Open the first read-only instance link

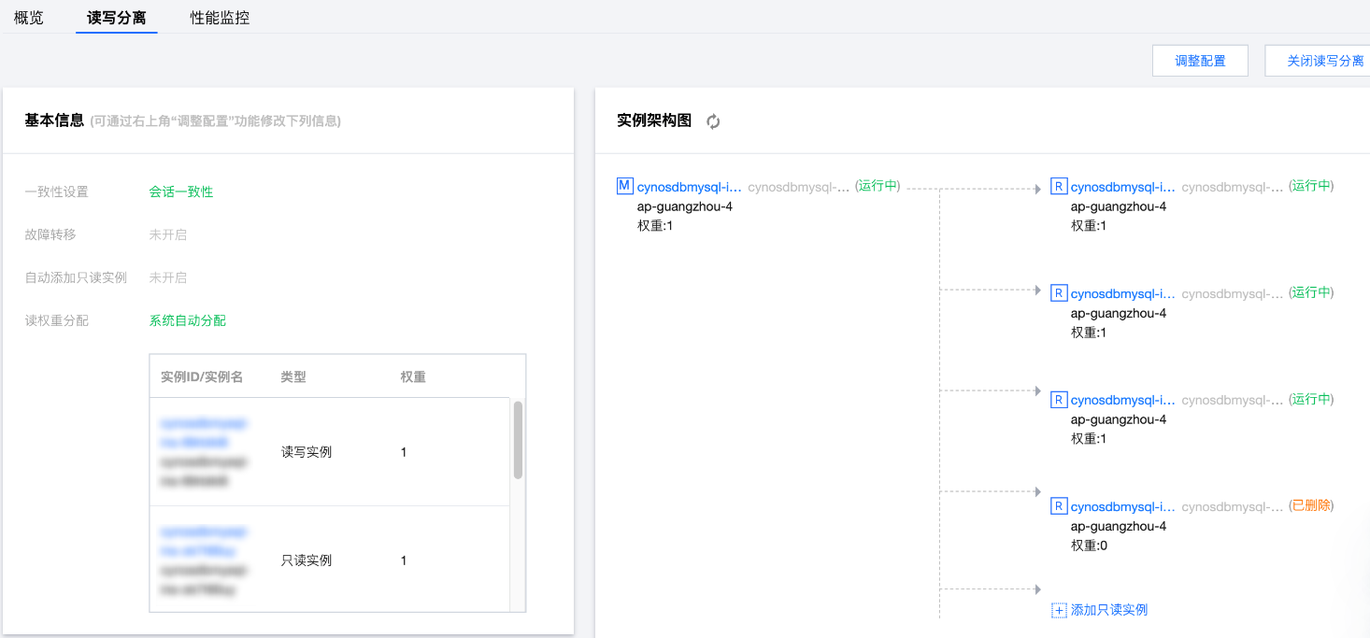coord(1123,187)
